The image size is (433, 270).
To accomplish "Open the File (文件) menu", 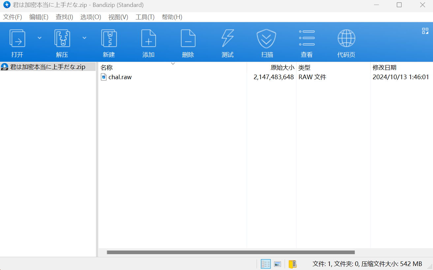I will point(13,17).
